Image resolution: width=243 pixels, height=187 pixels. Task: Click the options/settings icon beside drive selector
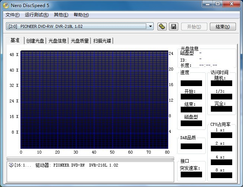point(162,26)
